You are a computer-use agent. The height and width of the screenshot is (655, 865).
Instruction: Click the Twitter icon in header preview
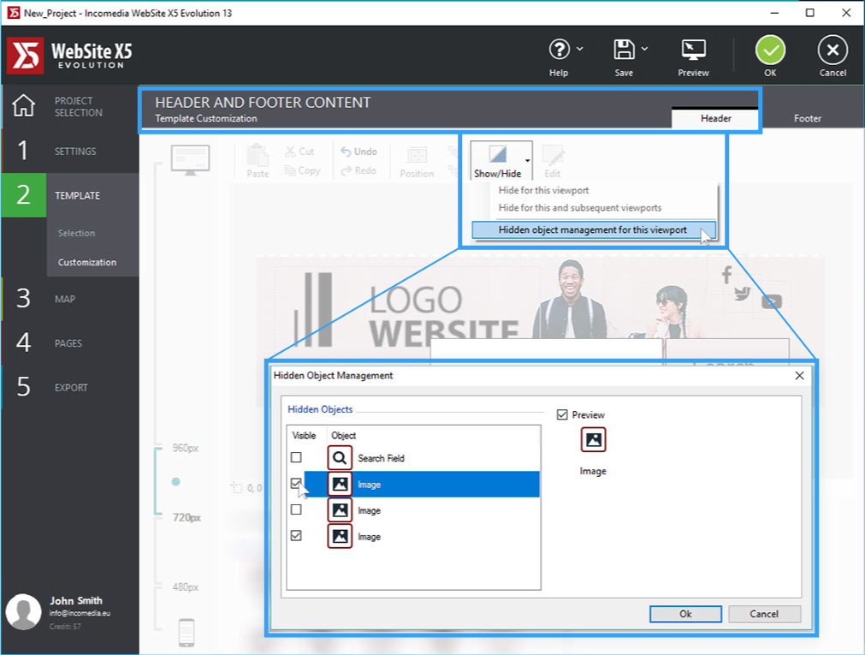743,294
